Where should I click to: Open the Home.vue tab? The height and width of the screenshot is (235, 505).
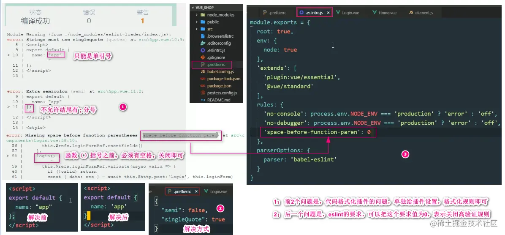[x=385, y=13]
